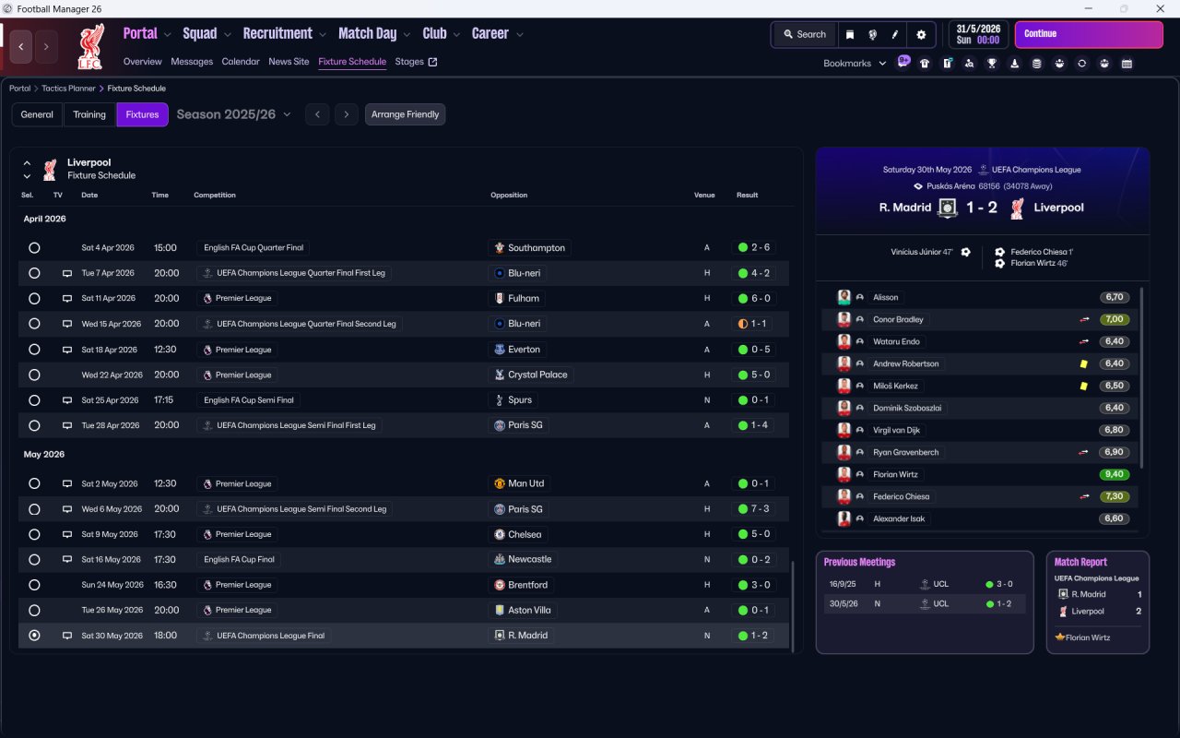Select the Everton fixture radio button

click(34, 350)
